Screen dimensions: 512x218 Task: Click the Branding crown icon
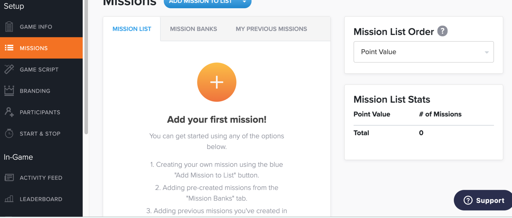click(9, 91)
